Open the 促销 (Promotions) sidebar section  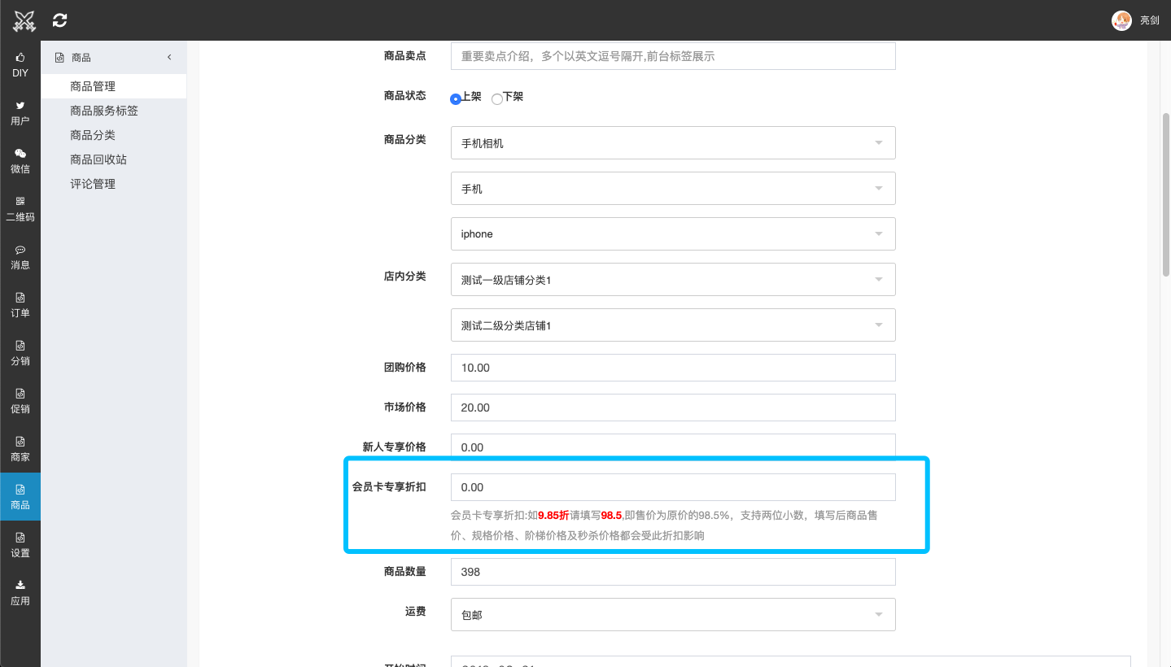(20, 400)
